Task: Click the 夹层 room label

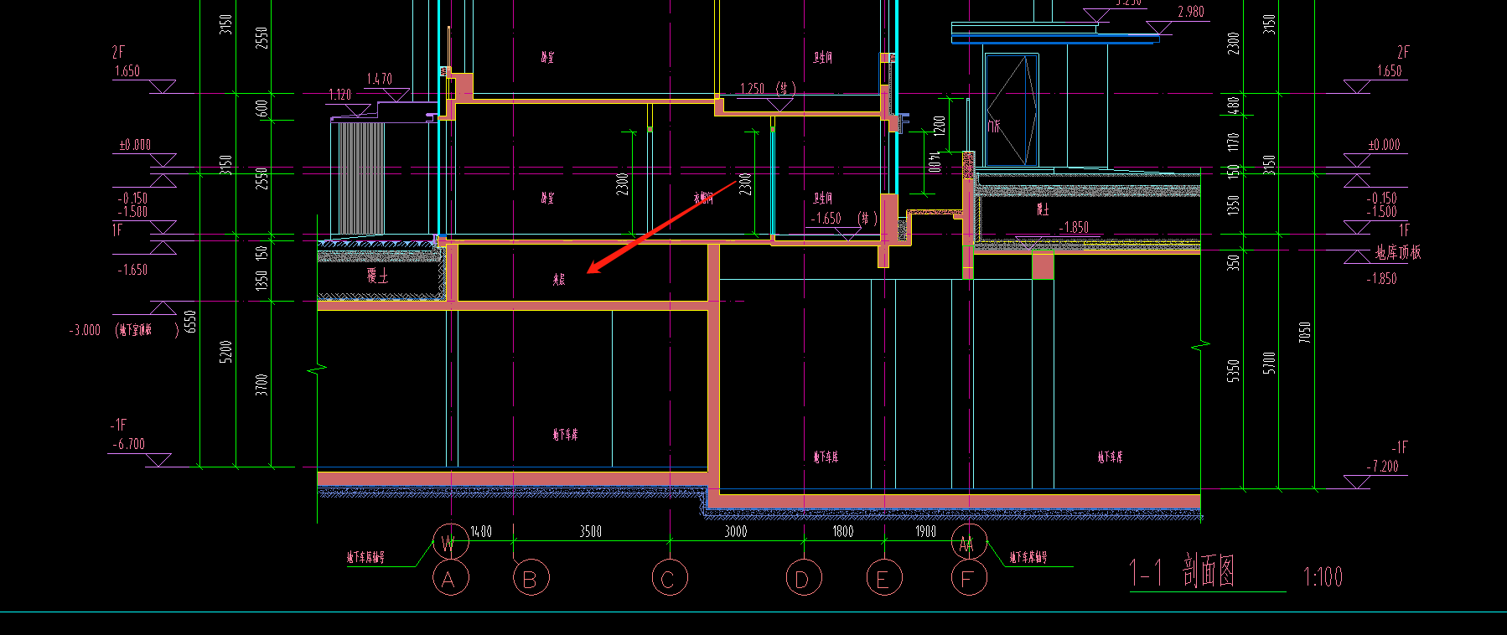Action: 559,279
